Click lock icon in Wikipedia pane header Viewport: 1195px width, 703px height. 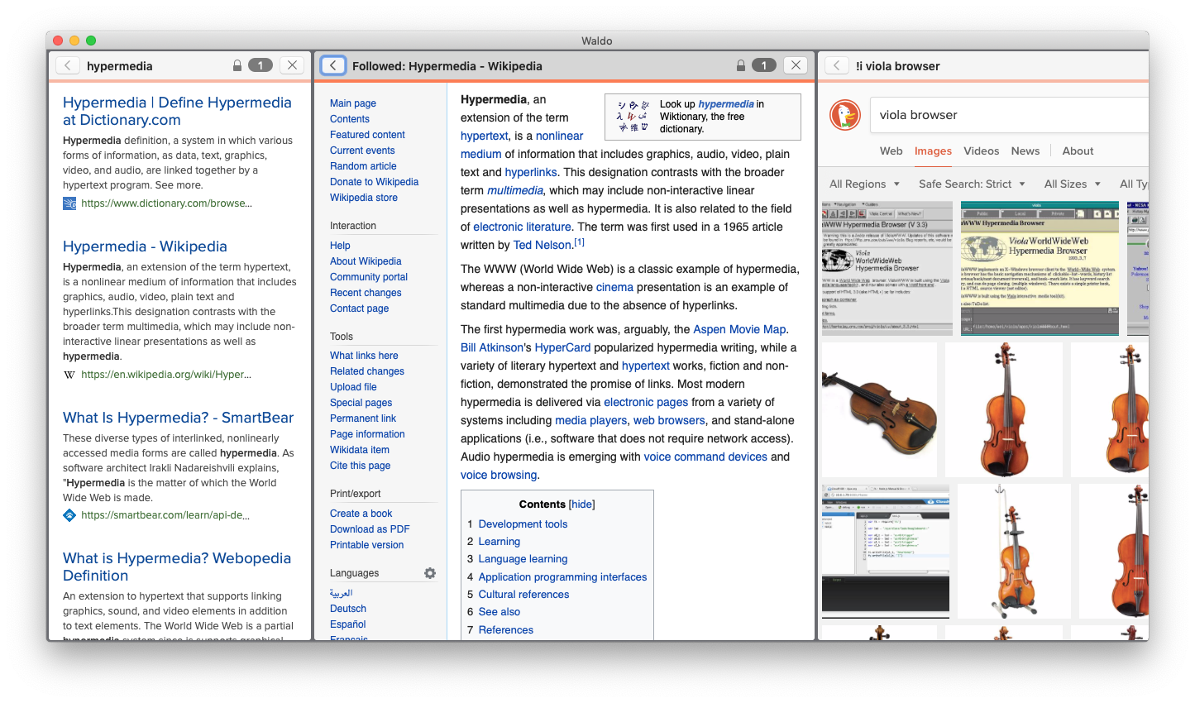(741, 65)
